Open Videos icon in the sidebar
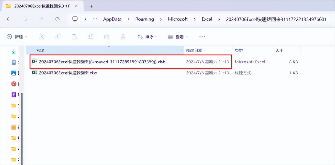Viewport: 335px width, 165px height. point(14,95)
